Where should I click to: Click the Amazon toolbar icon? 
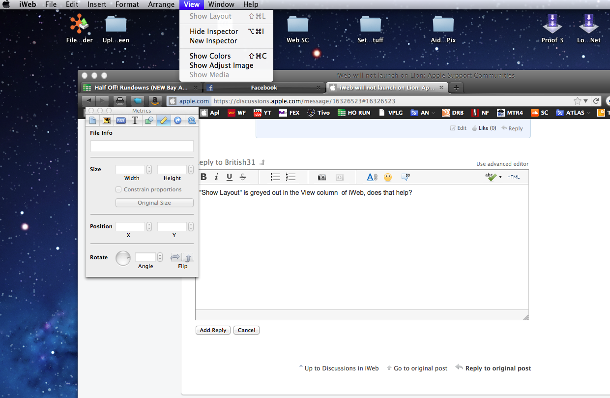coord(154,101)
